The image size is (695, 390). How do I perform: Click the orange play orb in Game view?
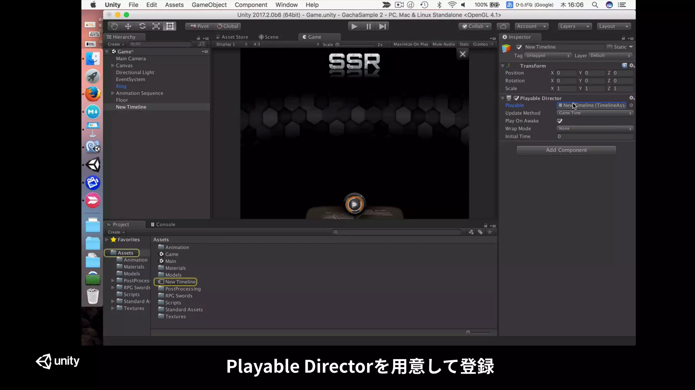click(354, 204)
